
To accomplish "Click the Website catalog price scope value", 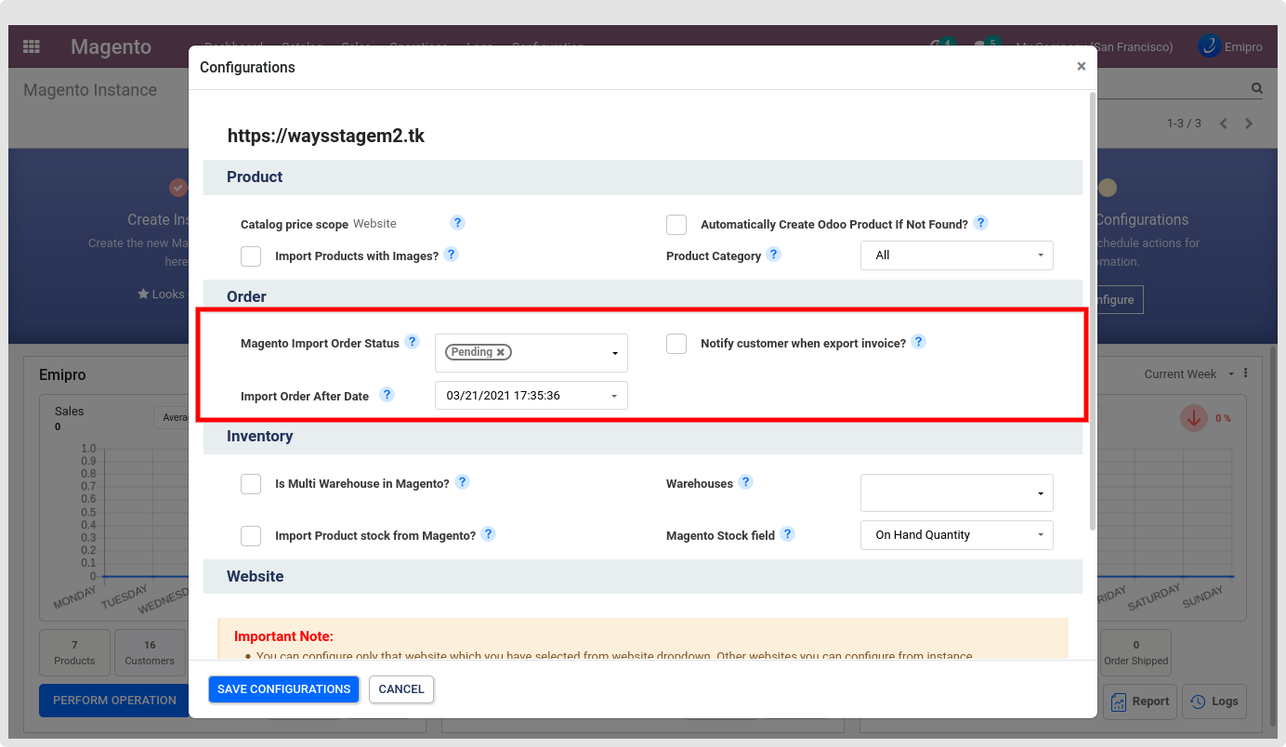I will tap(374, 224).
